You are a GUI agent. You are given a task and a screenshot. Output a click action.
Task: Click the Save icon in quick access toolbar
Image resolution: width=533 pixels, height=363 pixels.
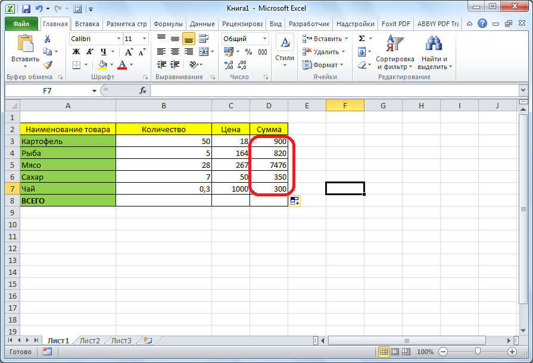tap(26, 9)
